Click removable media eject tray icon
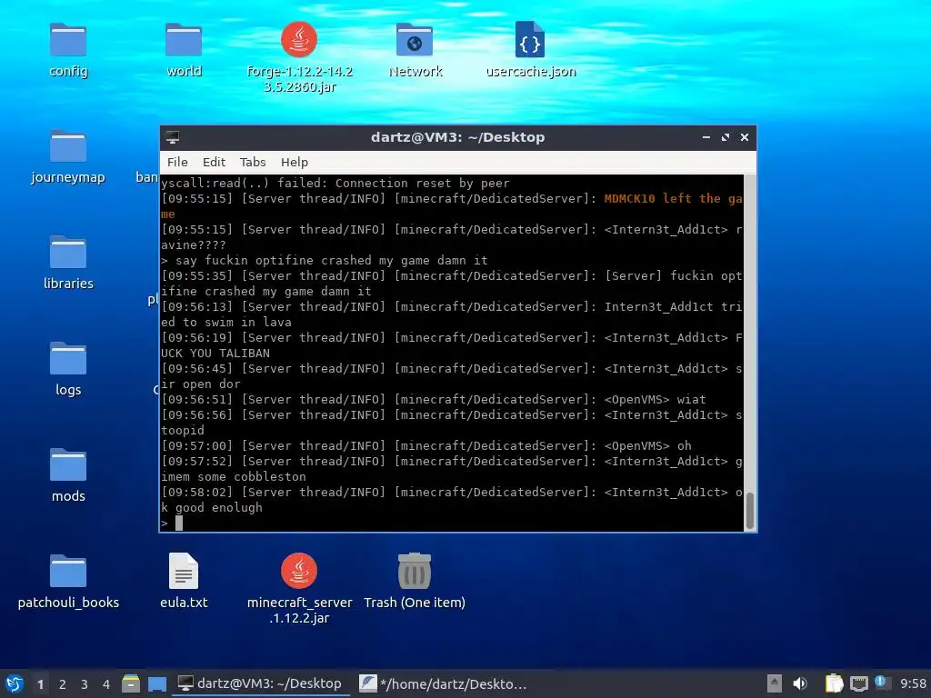The width and height of the screenshot is (931, 698). tap(775, 683)
